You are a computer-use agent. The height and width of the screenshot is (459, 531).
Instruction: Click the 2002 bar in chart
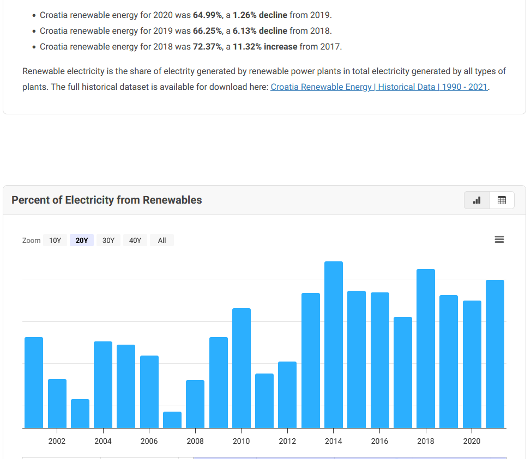tap(57, 403)
